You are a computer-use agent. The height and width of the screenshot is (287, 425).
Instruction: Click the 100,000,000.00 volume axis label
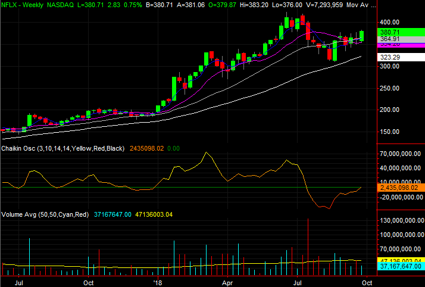401,235
